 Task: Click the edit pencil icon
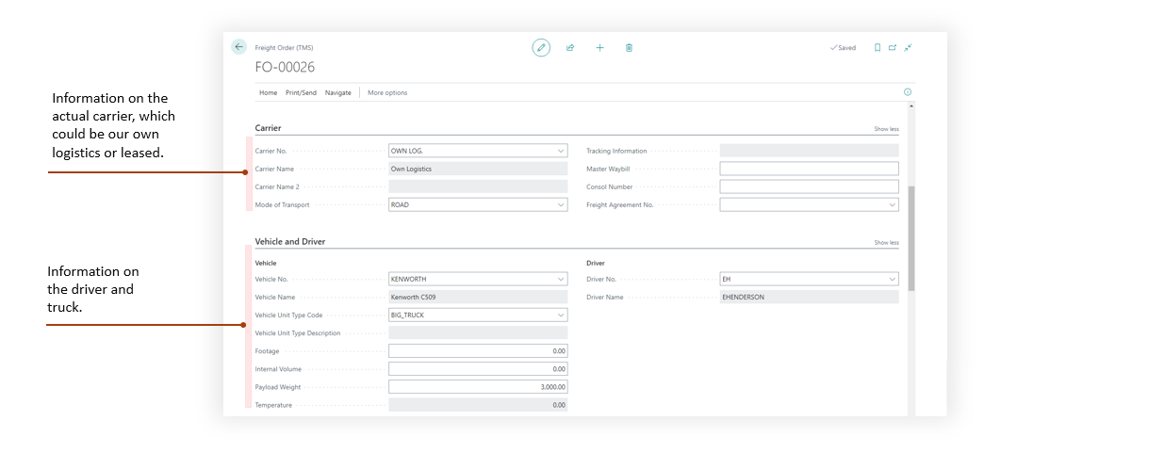[541, 47]
